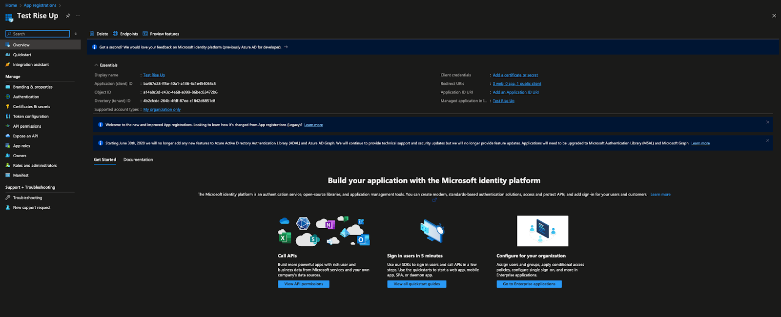Click Learn more in the ADAL notice
This screenshot has height=317, width=781.
point(700,143)
